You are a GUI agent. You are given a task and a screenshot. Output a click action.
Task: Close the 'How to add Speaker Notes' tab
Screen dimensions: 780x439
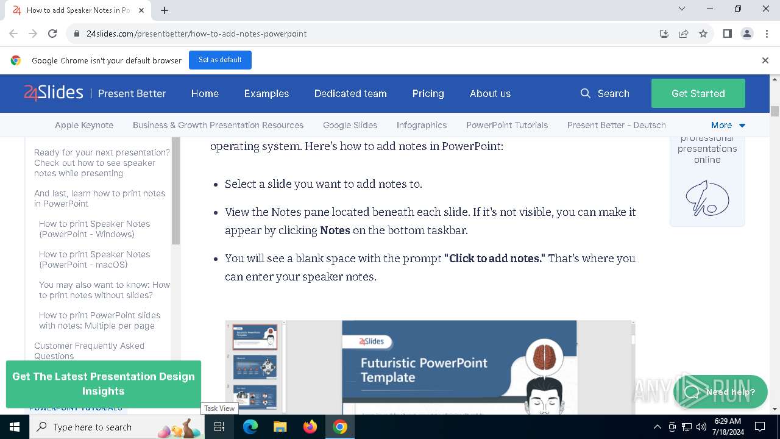(141, 10)
